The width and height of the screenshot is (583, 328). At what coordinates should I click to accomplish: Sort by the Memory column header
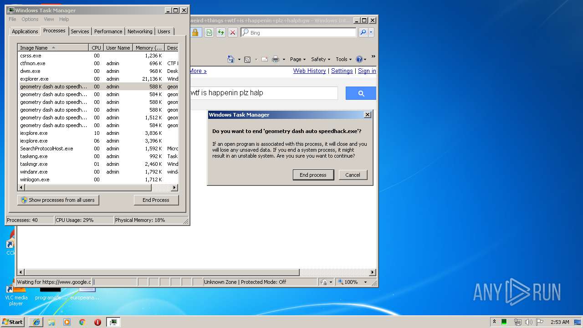click(x=148, y=48)
